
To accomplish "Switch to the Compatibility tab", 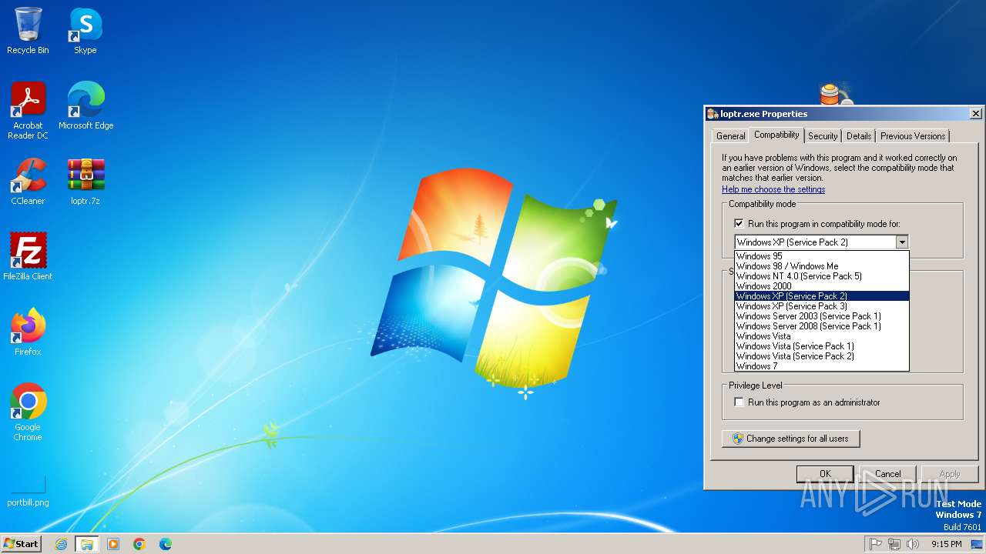I will 776,135.
